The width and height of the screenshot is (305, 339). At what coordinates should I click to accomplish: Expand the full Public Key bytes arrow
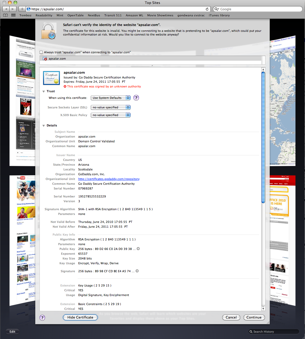(x=138, y=249)
